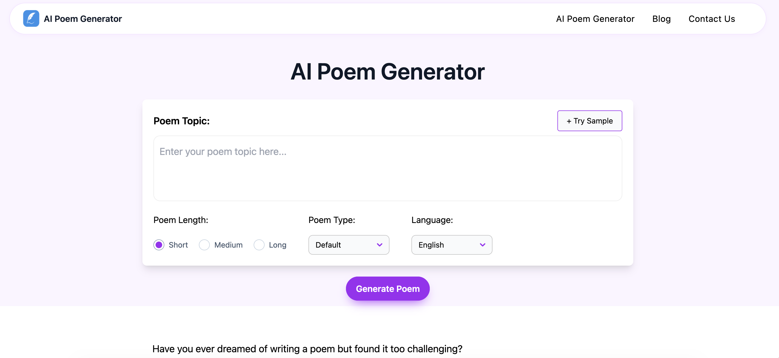Click the Medium label text
Viewport: 779px width, 358px height.
[228, 245]
